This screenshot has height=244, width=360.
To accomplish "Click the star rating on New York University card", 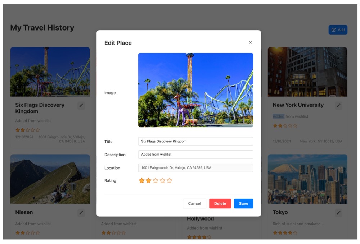I will 285,125.
